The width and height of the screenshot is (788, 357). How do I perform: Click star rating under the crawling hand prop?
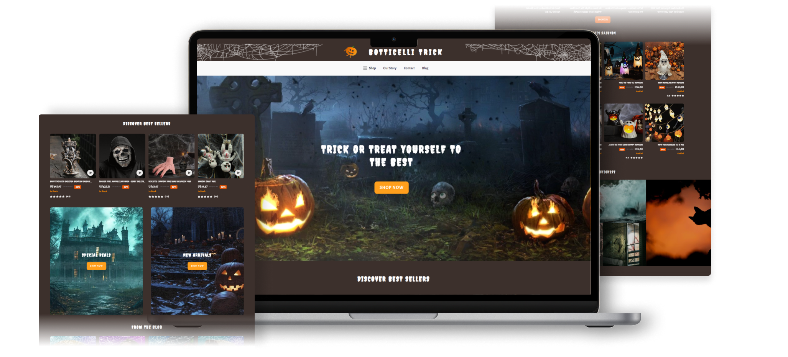pyautogui.click(x=156, y=197)
